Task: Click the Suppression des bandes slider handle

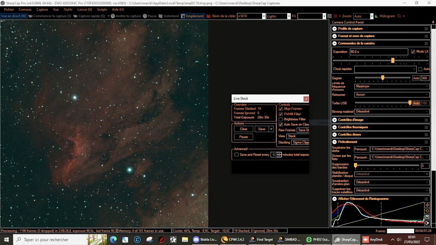Action: (x=355, y=165)
